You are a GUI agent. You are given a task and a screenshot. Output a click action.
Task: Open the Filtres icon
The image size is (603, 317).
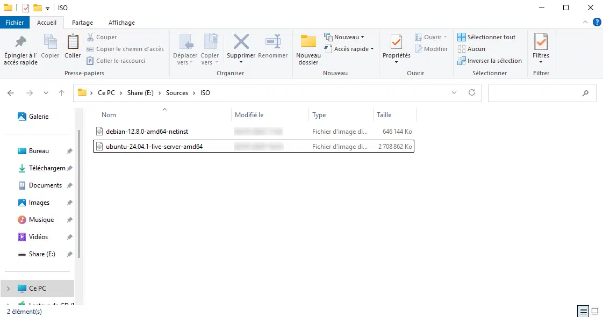click(x=541, y=42)
